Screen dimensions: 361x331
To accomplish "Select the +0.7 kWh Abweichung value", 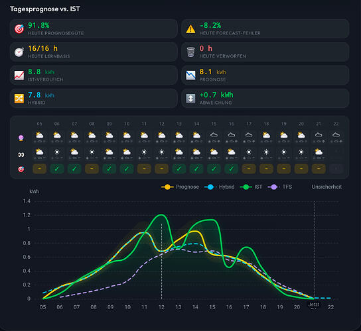I will (x=216, y=95).
